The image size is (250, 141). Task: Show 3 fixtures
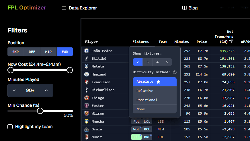(x=147, y=62)
